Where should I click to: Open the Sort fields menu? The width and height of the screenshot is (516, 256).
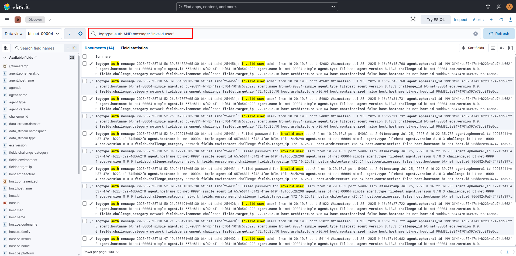[x=473, y=48]
